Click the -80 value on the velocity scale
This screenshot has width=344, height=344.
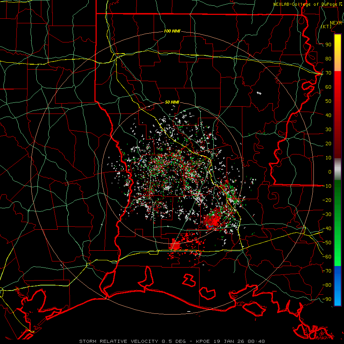click(x=327, y=285)
